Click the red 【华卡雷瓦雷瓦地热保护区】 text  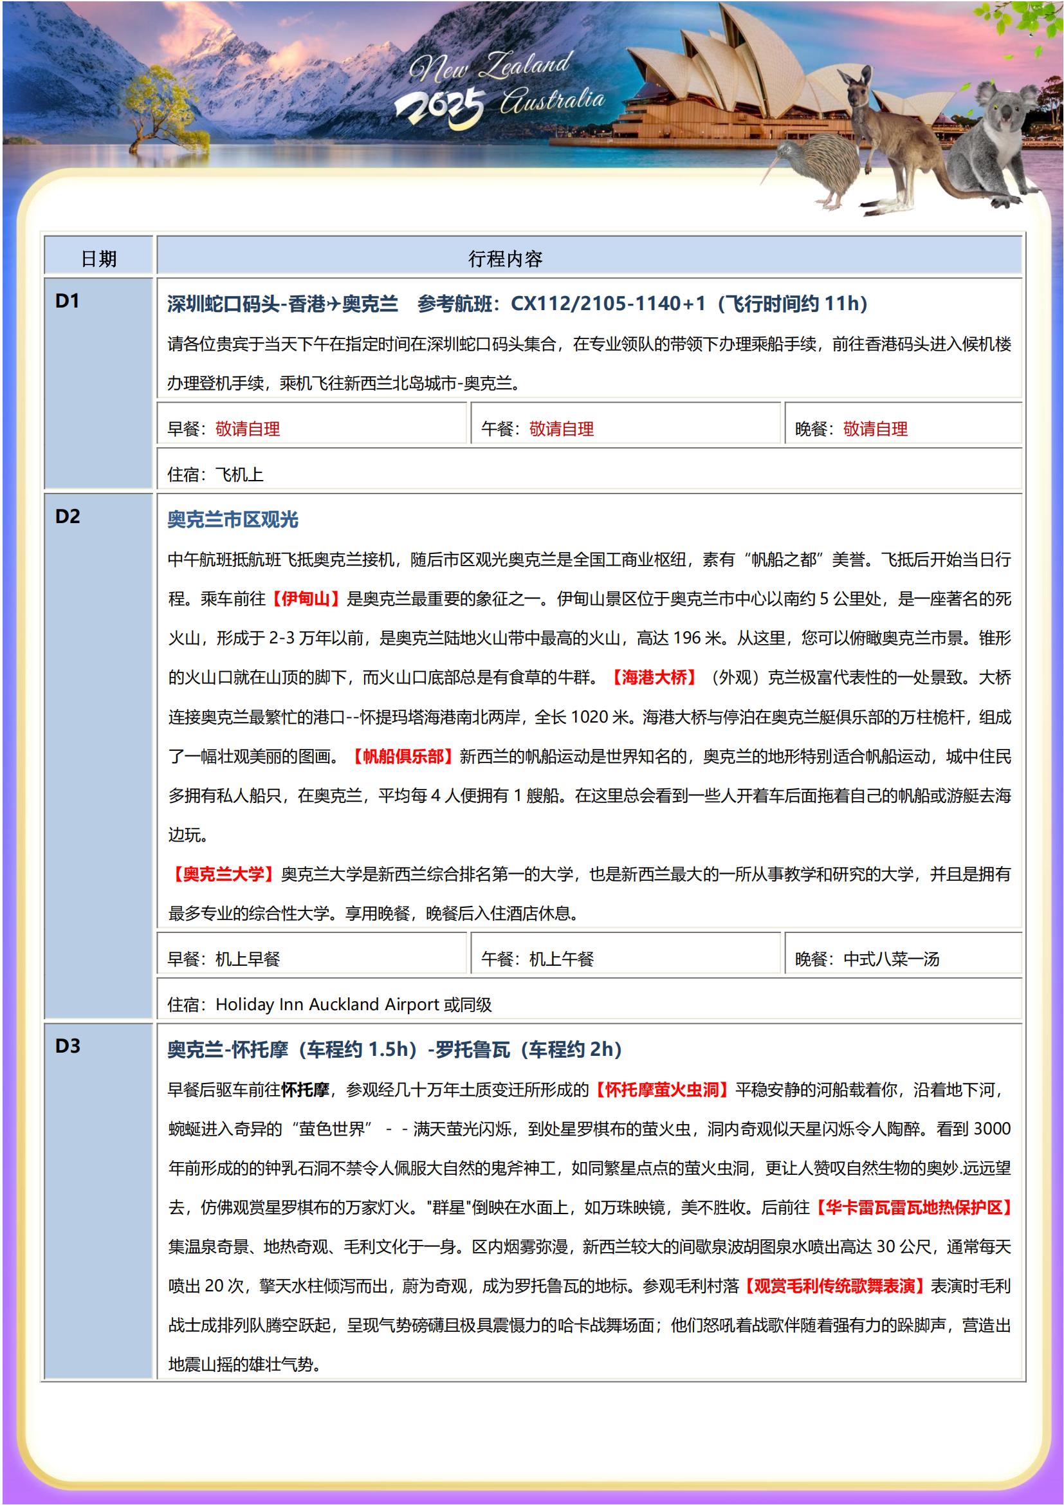click(x=912, y=1207)
